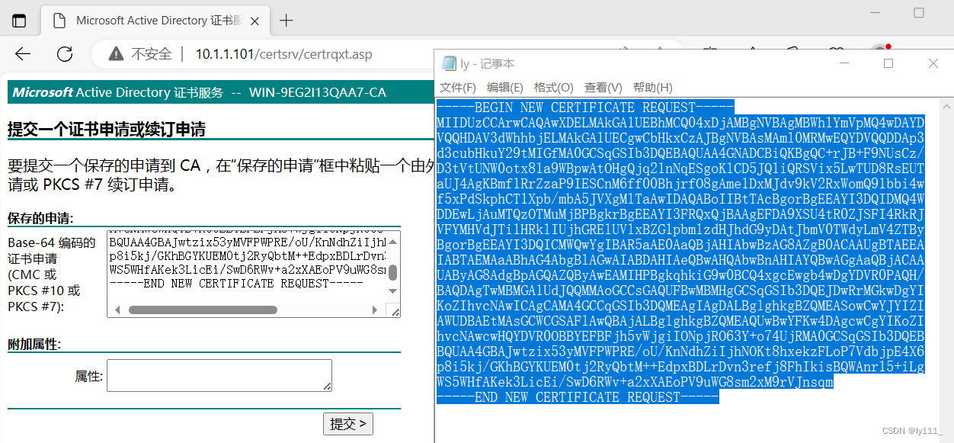Click the web form line starting with p8i5kj/GKhBGYKUEM0tj2
Viewport: 954px width, 443px height.
click(248, 256)
